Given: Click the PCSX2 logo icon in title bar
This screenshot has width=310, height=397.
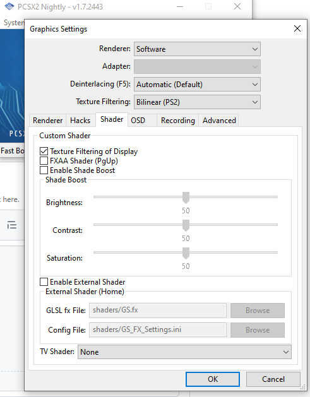Looking at the screenshot, I should pyautogui.click(x=9, y=6).
